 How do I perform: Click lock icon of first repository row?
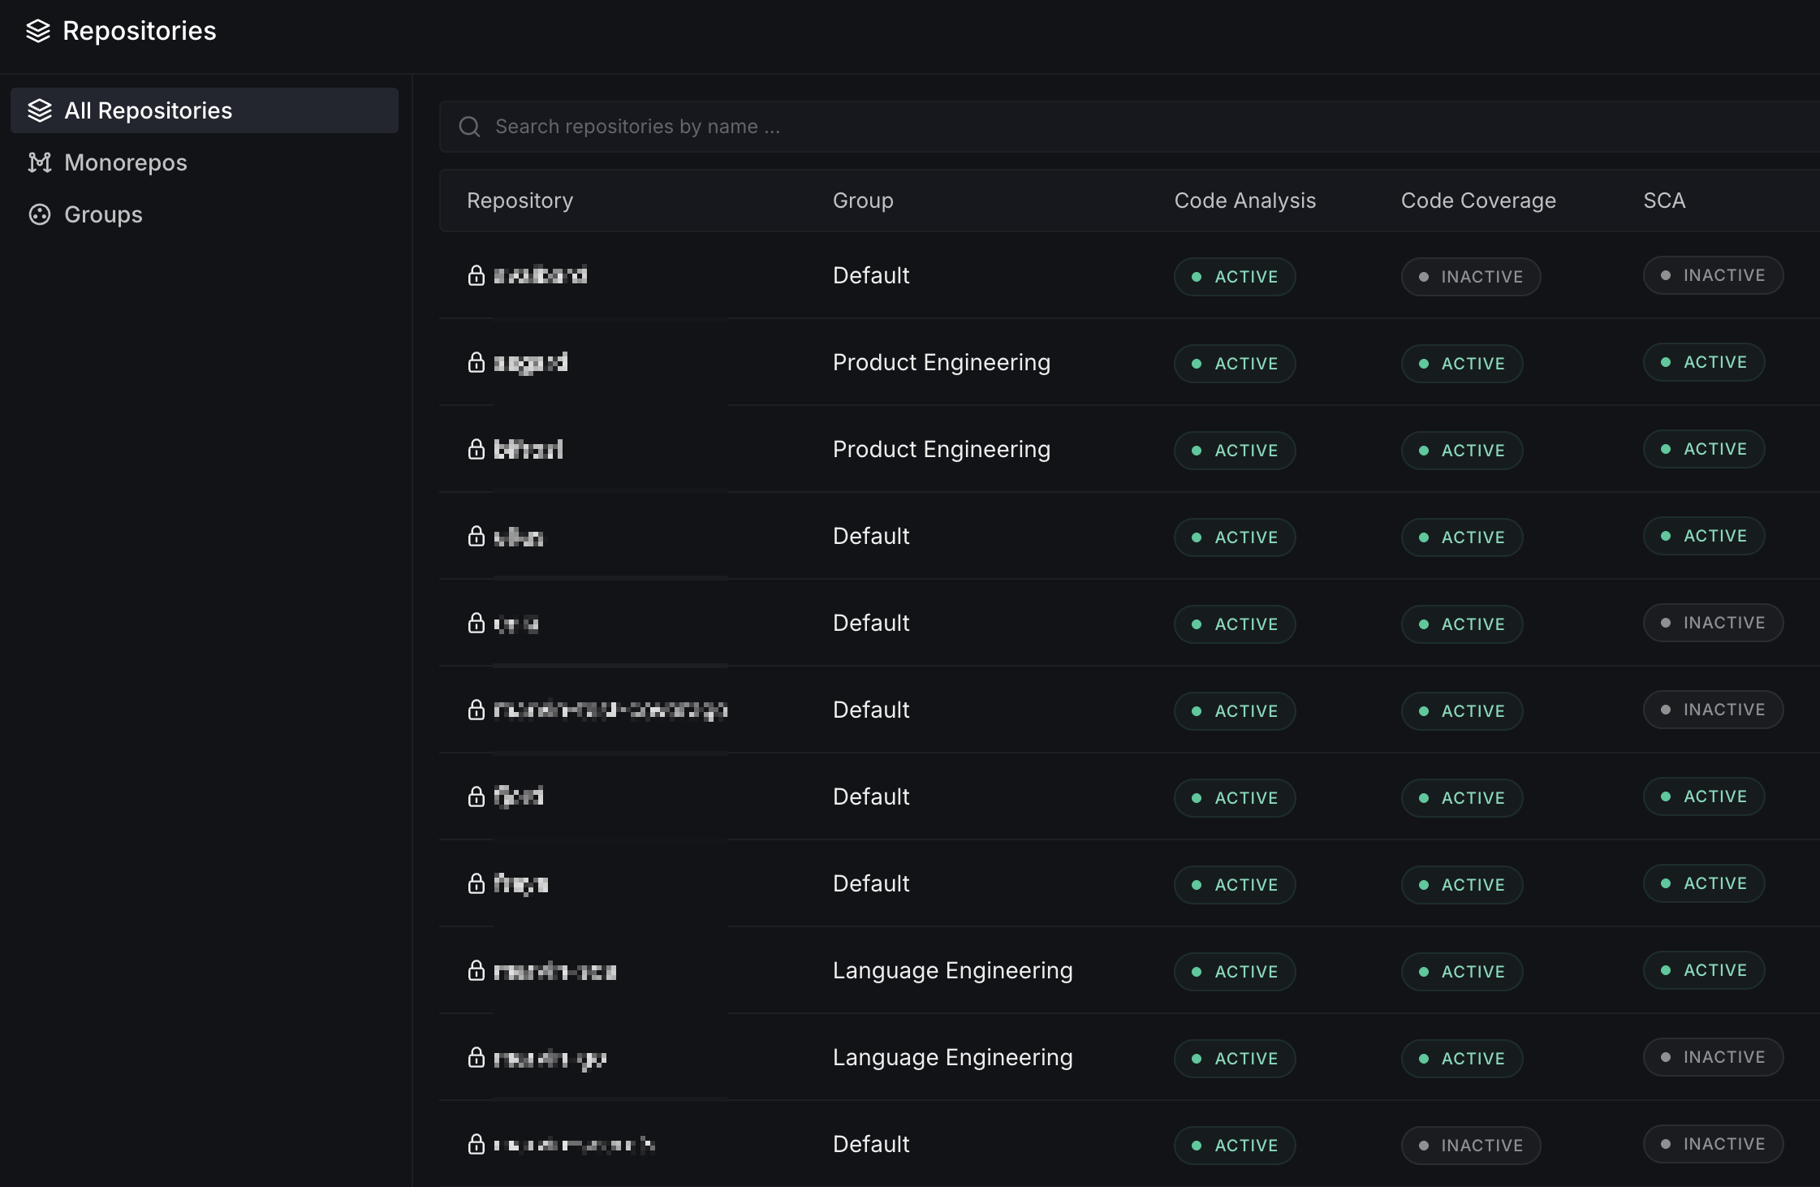(477, 275)
